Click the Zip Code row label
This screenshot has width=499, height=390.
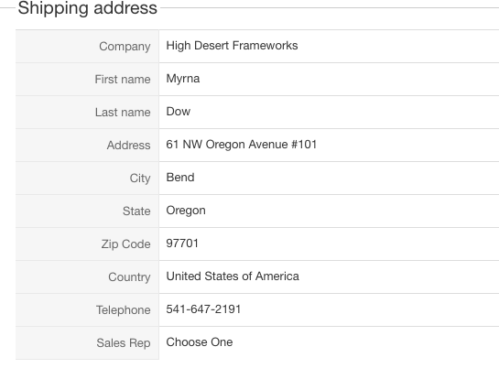tap(125, 244)
